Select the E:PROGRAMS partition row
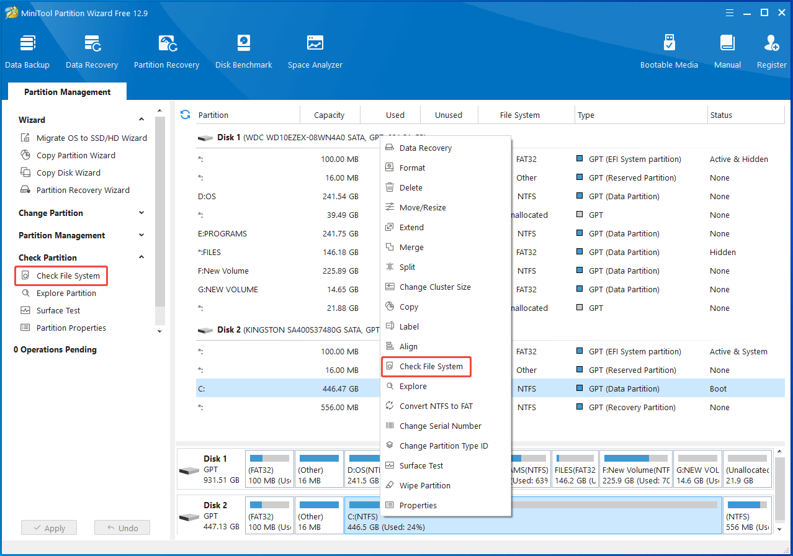 [x=490, y=233]
